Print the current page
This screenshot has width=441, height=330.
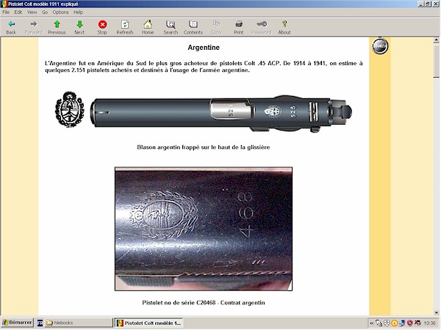[238, 27]
